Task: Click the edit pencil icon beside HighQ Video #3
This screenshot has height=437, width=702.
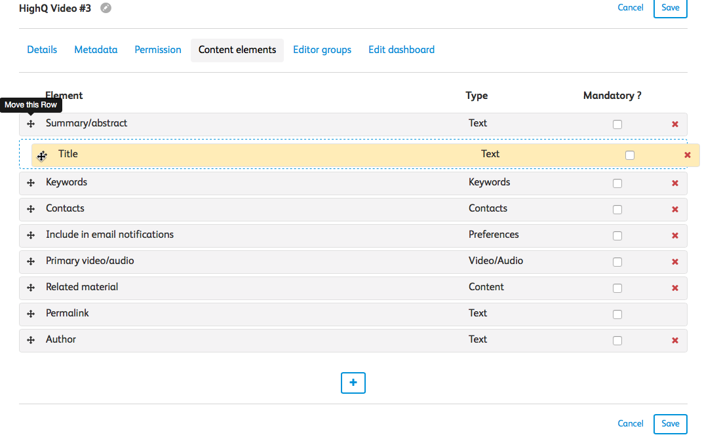Action: [x=106, y=9]
